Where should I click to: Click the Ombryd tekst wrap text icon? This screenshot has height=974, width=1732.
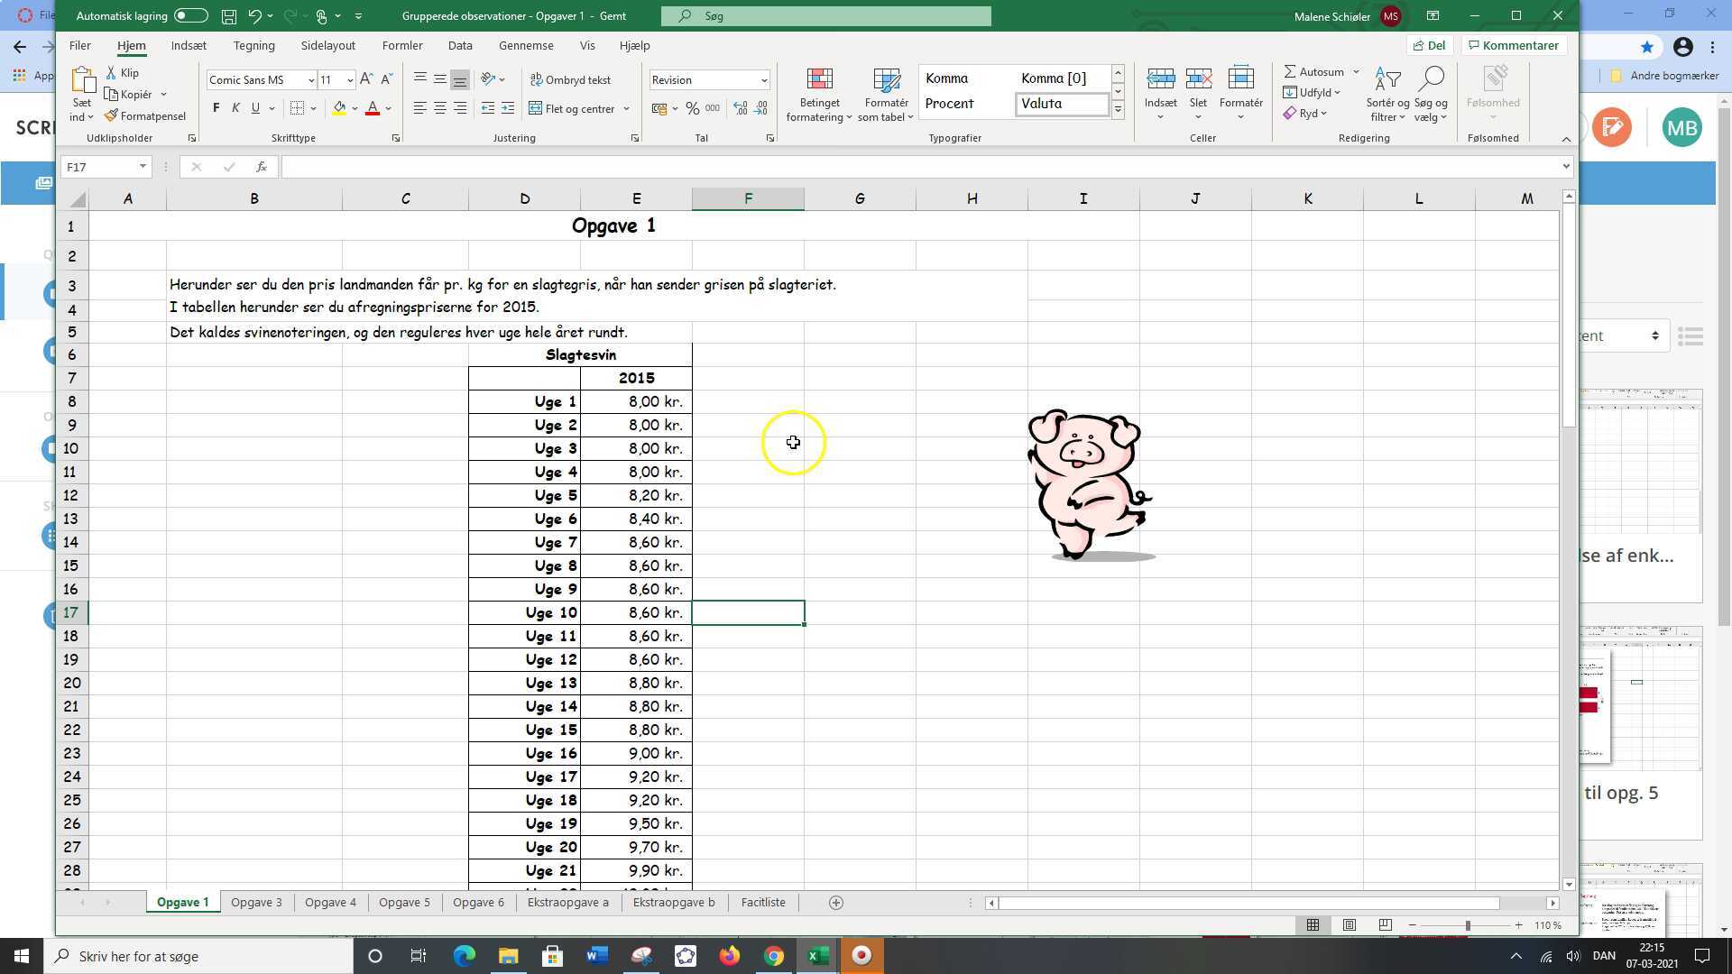[537, 79]
